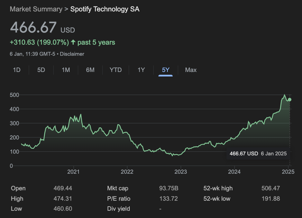302x218 pixels.
Task: Switch to the 1D time range
Action: [17, 70]
